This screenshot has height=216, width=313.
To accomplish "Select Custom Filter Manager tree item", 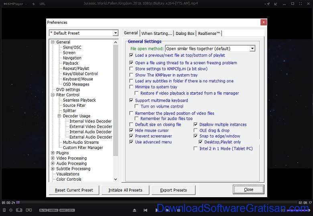I will pyautogui.click(x=83, y=147).
